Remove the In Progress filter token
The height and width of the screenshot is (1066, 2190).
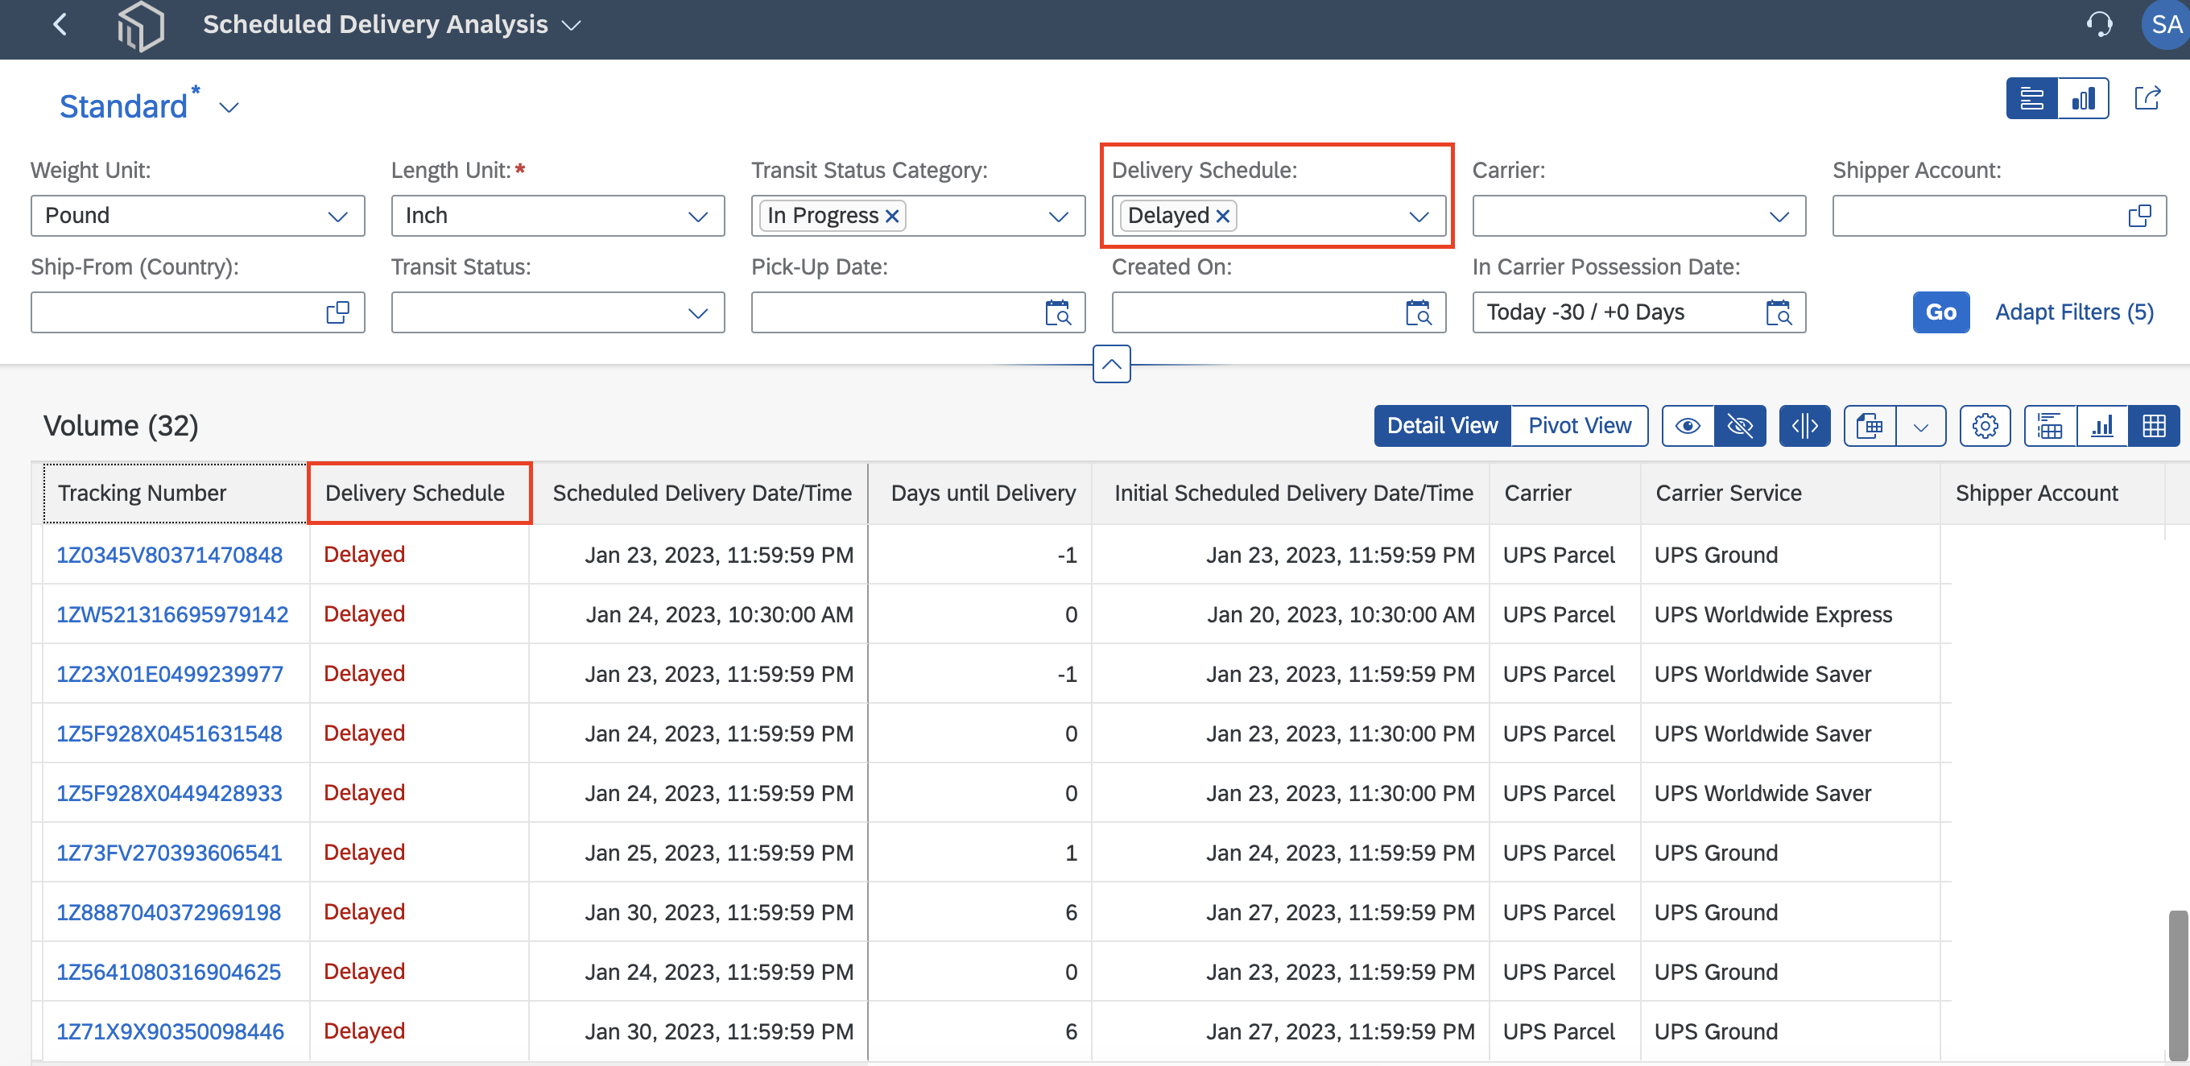[892, 216]
